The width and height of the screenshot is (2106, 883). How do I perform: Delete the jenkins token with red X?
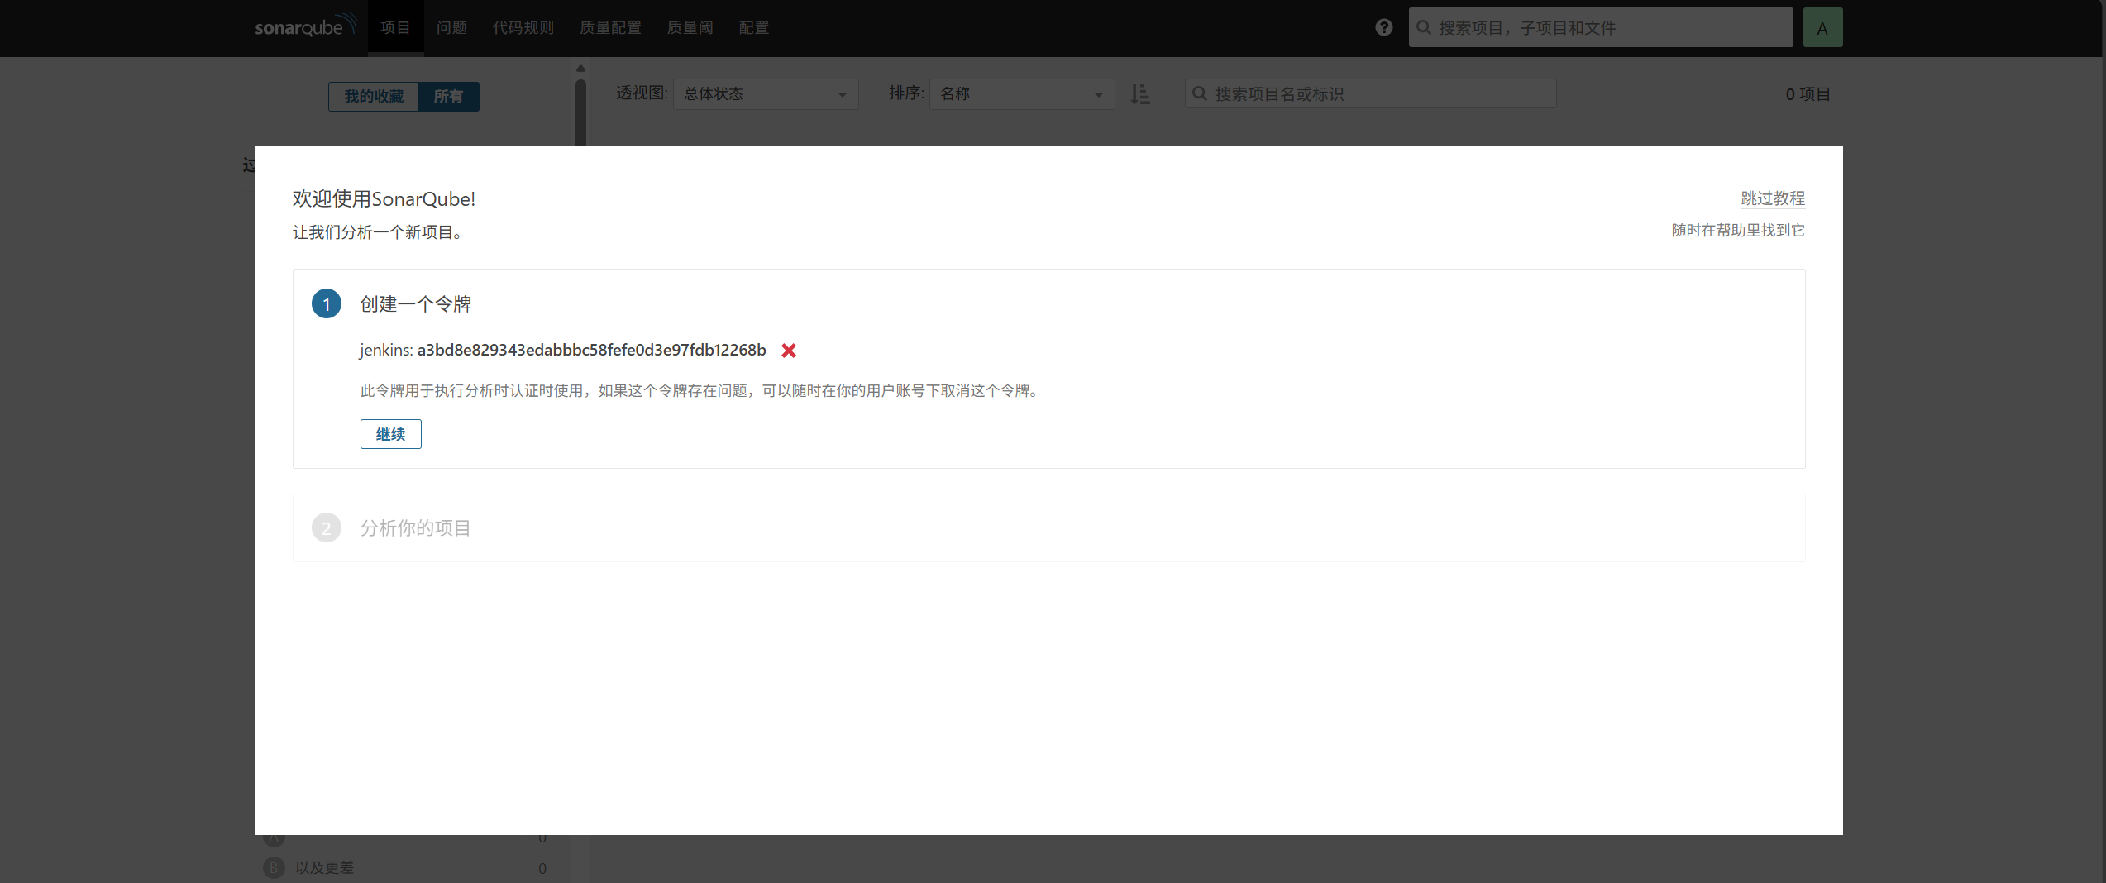click(x=789, y=351)
